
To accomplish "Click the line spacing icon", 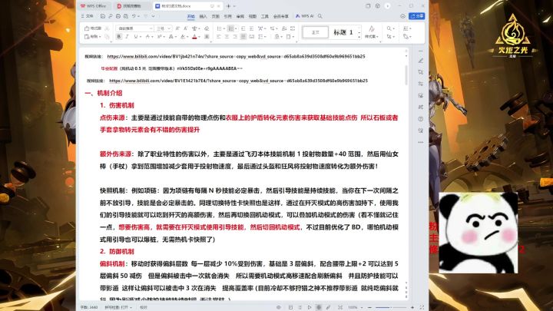I will (261, 36).
